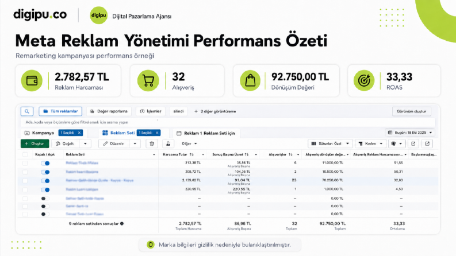Open the Bugün: 18 Eki 2025 date picker
This screenshot has width=456, height=256.
click(x=410, y=133)
